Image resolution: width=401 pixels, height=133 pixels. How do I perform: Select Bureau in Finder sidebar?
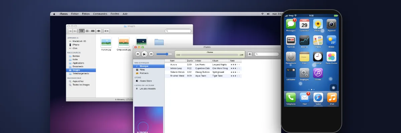point(81,56)
